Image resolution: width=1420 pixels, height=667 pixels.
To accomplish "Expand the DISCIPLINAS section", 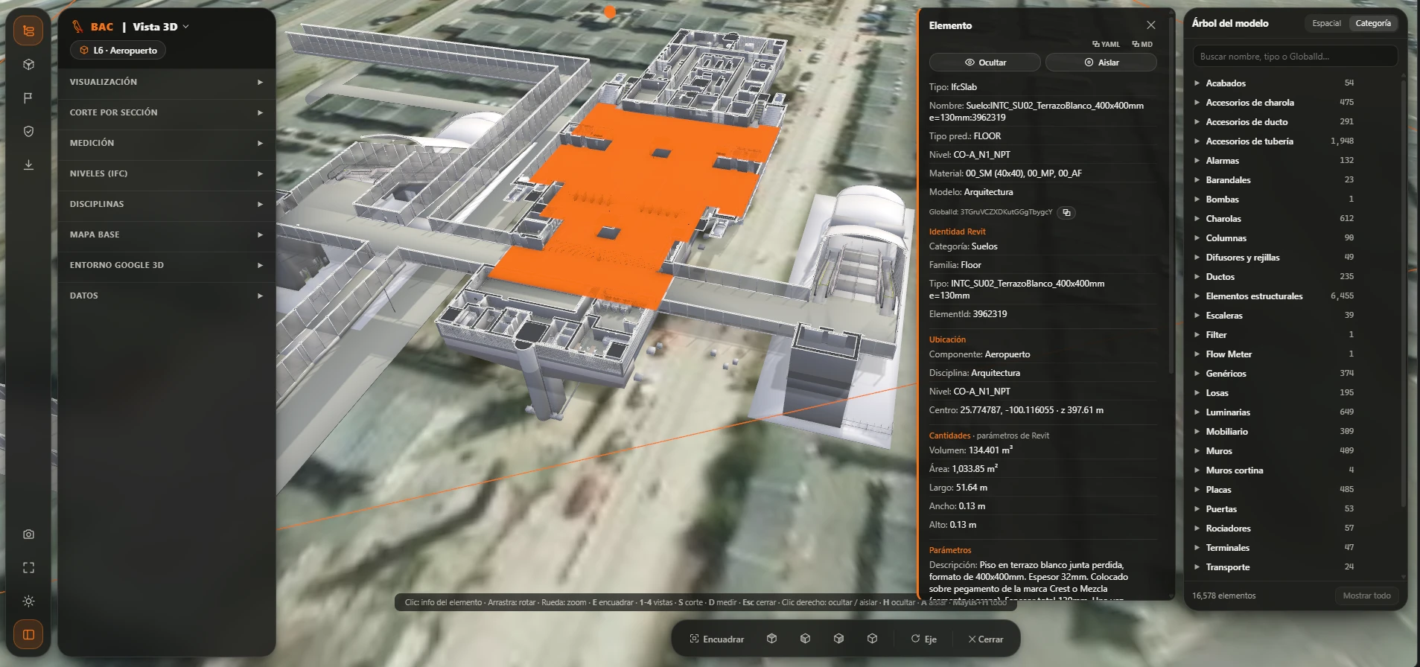I will pos(167,204).
